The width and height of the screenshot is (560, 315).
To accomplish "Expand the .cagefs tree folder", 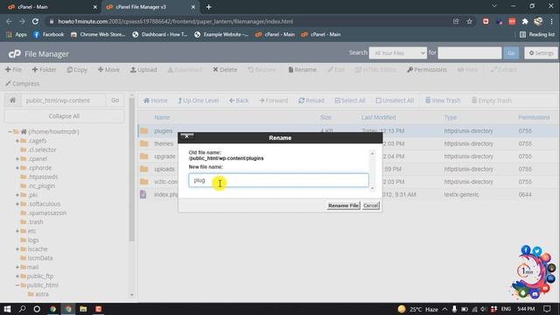I will click(17, 141).
